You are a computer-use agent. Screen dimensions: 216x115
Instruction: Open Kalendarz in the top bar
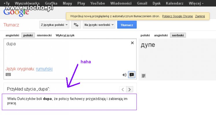tap(175, 3)
